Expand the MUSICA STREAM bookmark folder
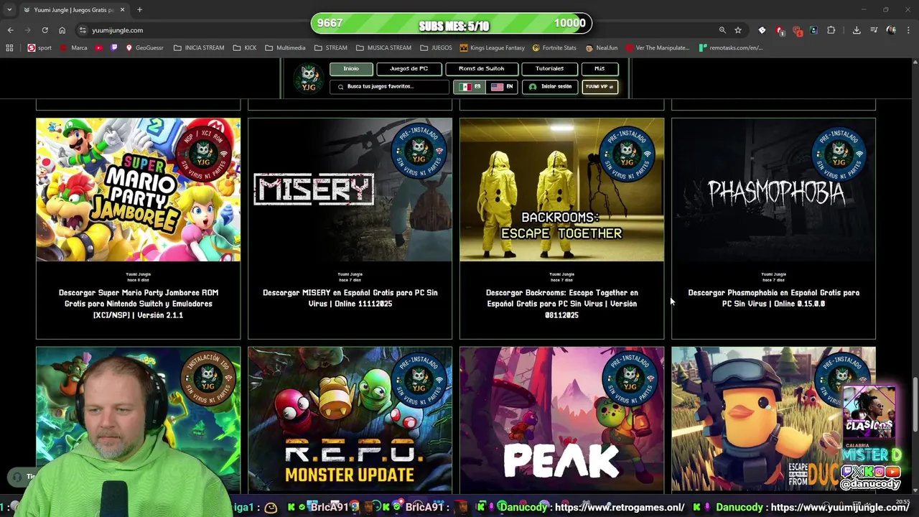This screenshot has width=919, height=517. 383,48
